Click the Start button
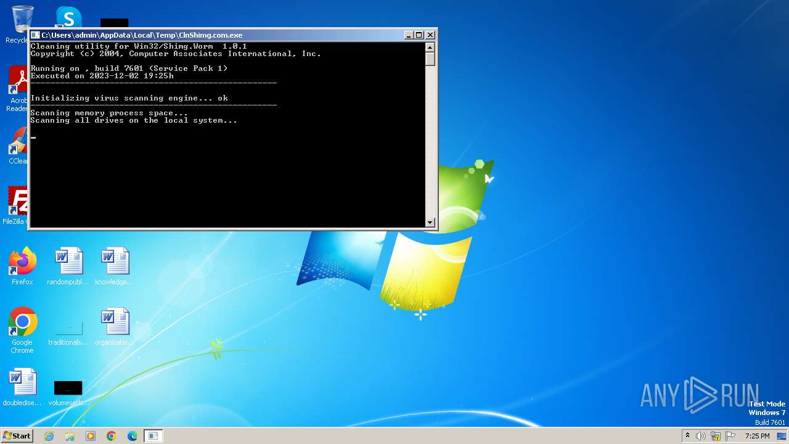This screenshot has width=789, height=444. [x=17, y=436]
